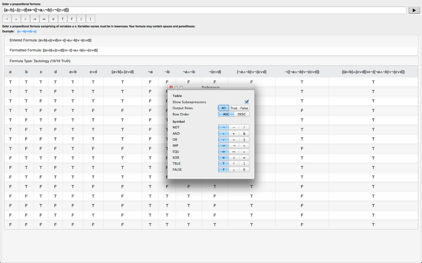Insert the NOT symbol from the formula toolbar
The height and width of the screenshot is (263, 422).
tap(7, 19)
